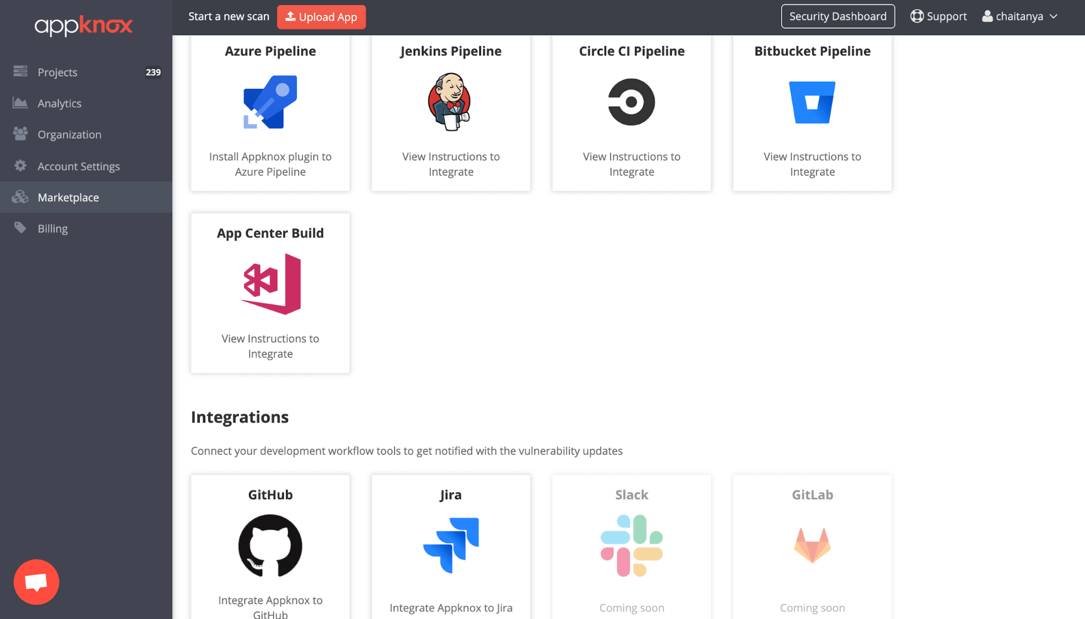
Task: Open Account Settings from sidebar
Action: (79, 166)
